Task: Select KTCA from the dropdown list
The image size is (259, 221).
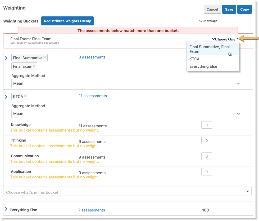Action: (194, 59)
